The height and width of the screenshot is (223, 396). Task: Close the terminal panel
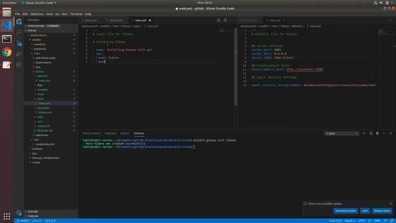pyautogui.click(x=390, y=133)
